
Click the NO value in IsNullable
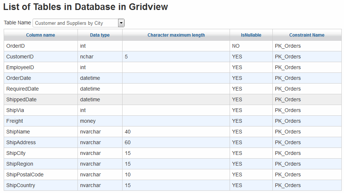tap(251, 46)
